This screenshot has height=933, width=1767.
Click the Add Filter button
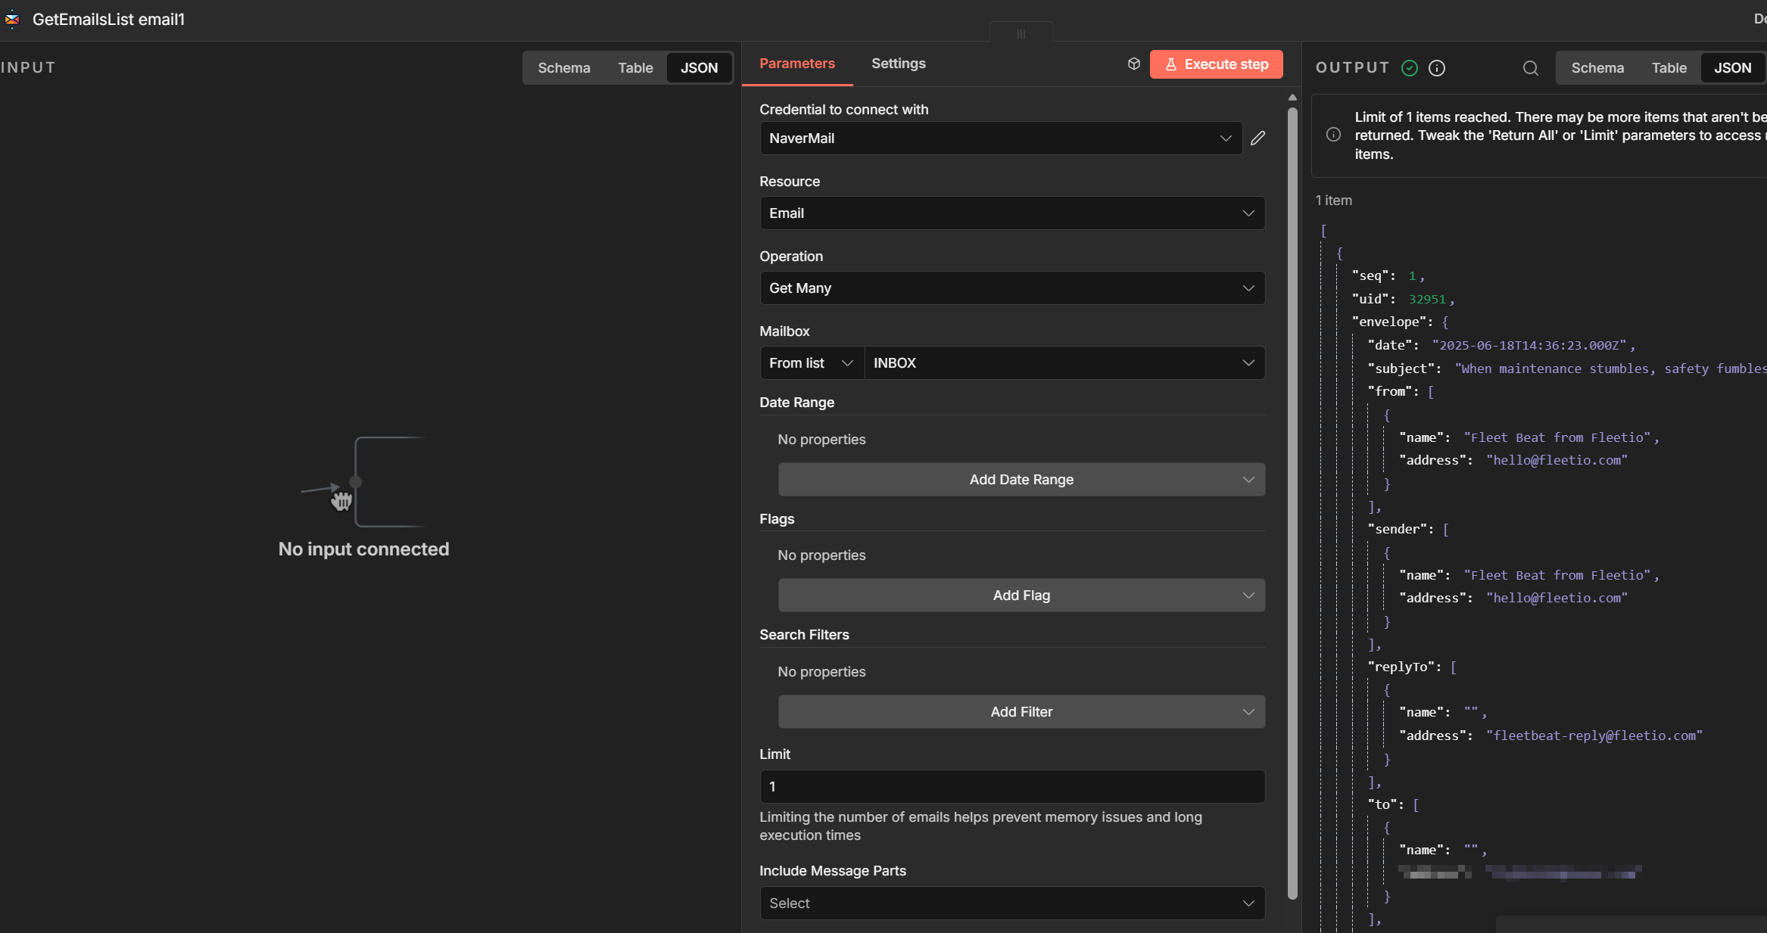pos(1021,712)
